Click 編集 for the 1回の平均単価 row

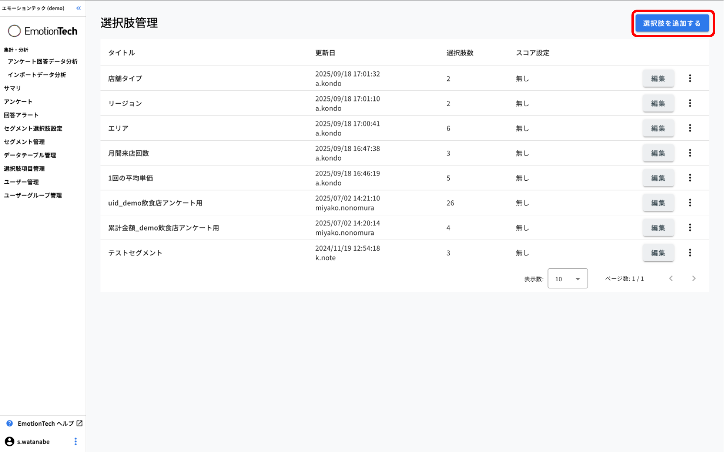[658, 178]
